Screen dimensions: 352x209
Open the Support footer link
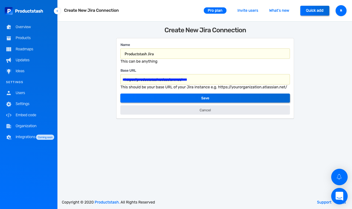tap(324, 202)
